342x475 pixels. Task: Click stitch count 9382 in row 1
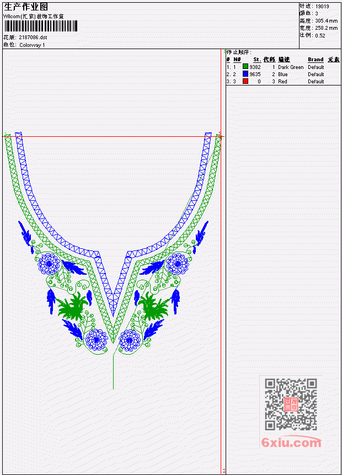(x=255, y=67)
